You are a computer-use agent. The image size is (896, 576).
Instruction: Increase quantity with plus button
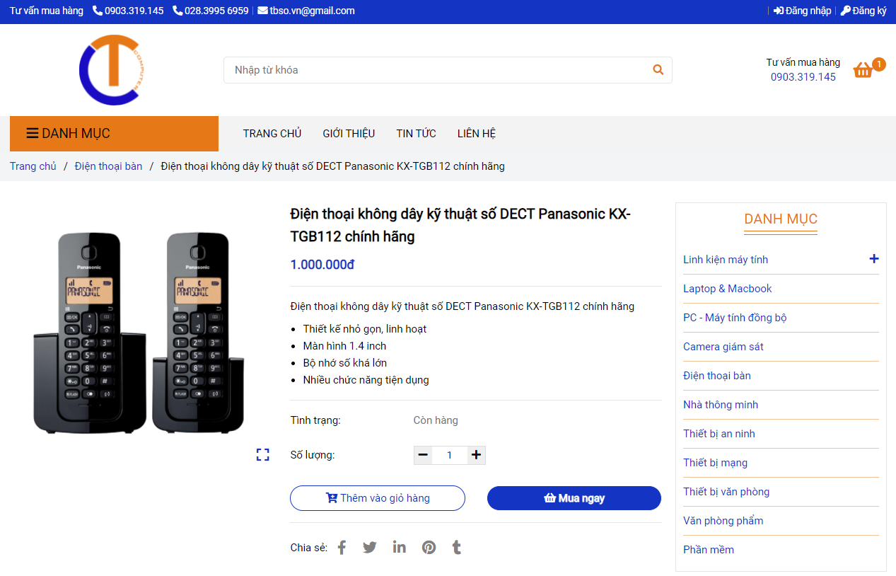pyautogui.click(x=477, y=455)
